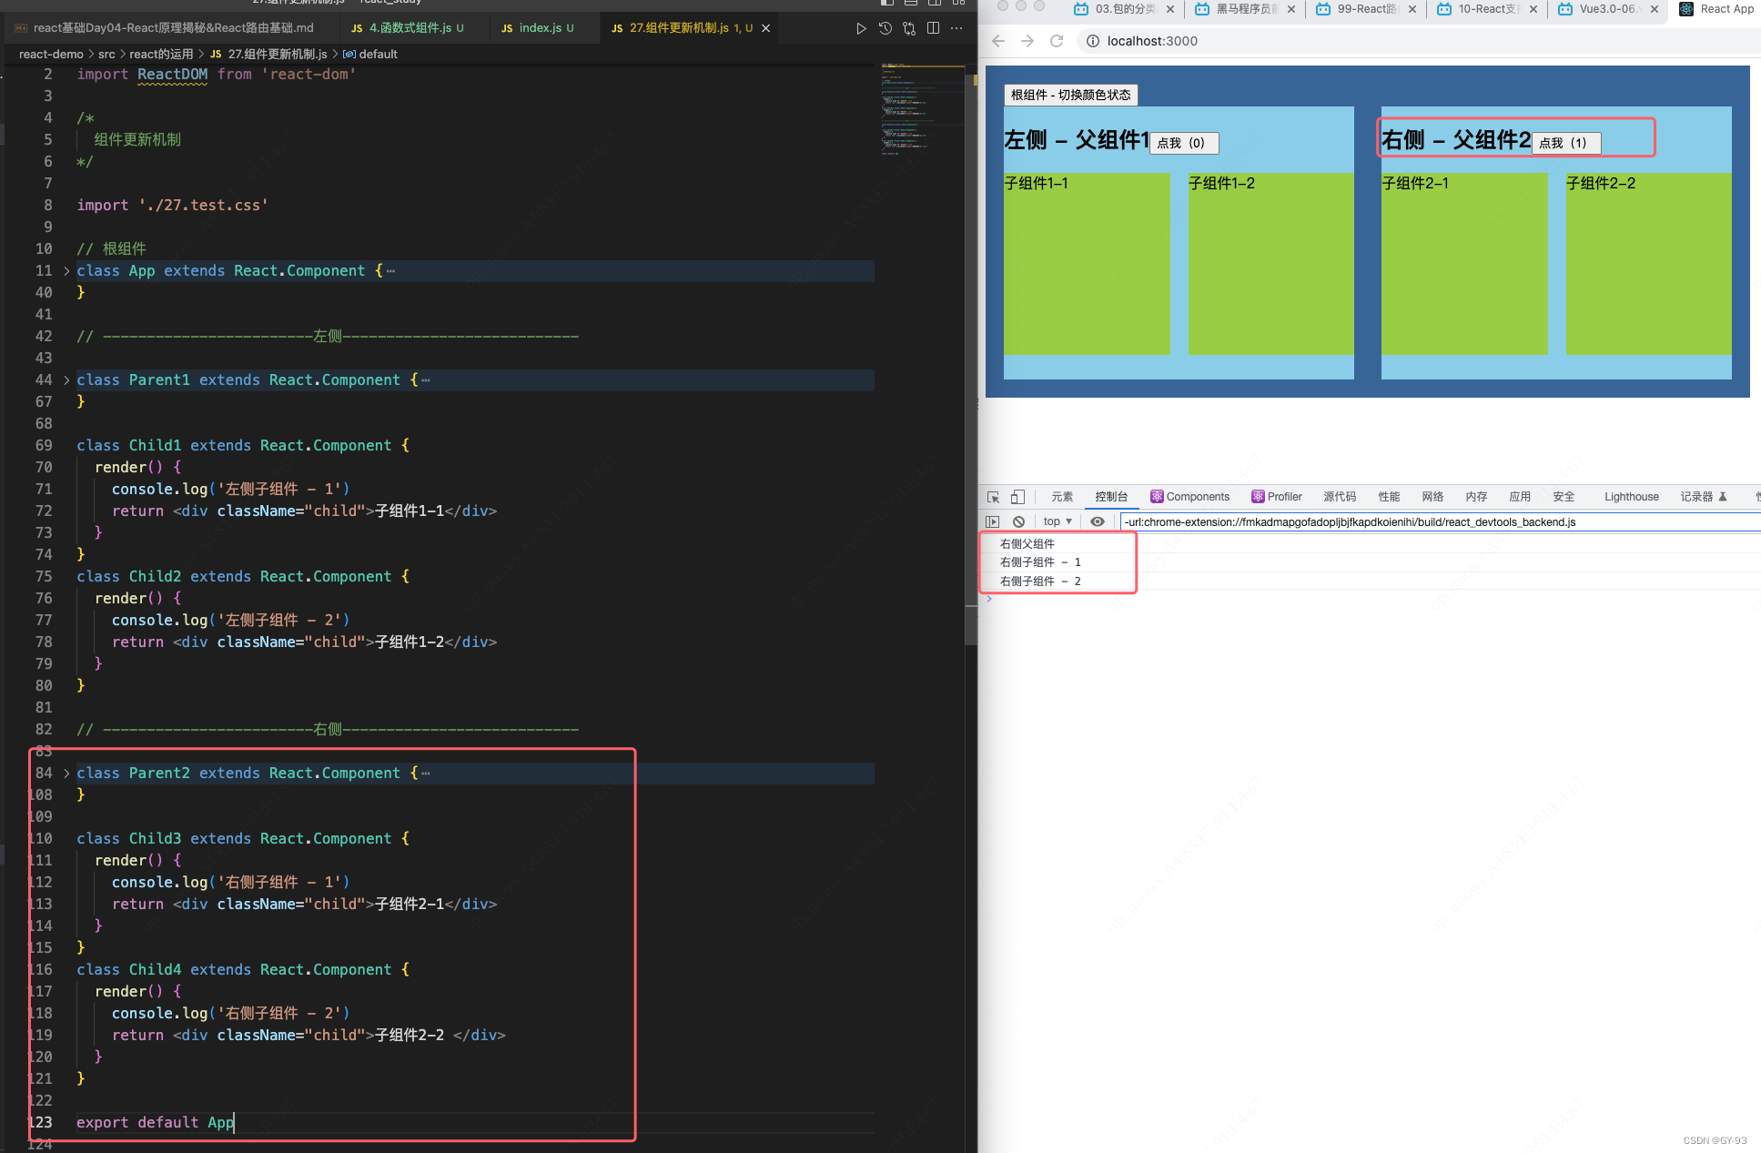Select the React App browser tab
1761x1153 pixels.
click(1716, 9)
